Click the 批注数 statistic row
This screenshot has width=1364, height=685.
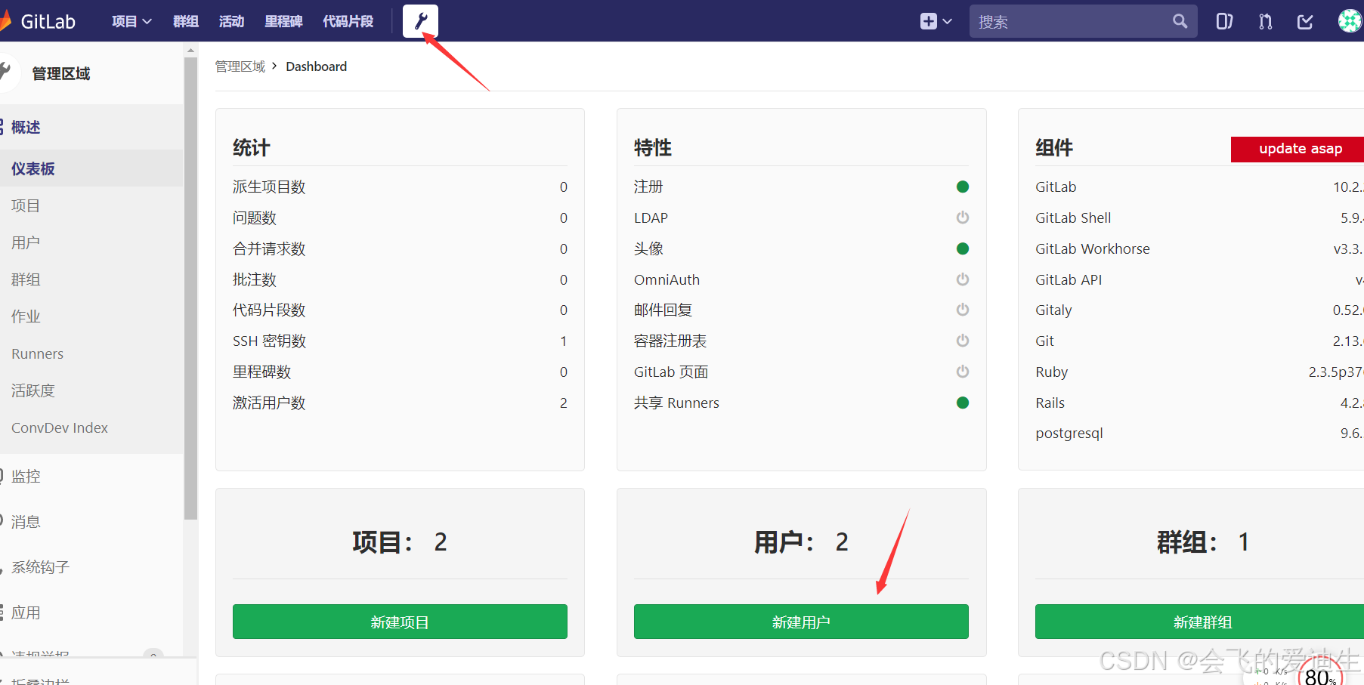click(400, 279)
